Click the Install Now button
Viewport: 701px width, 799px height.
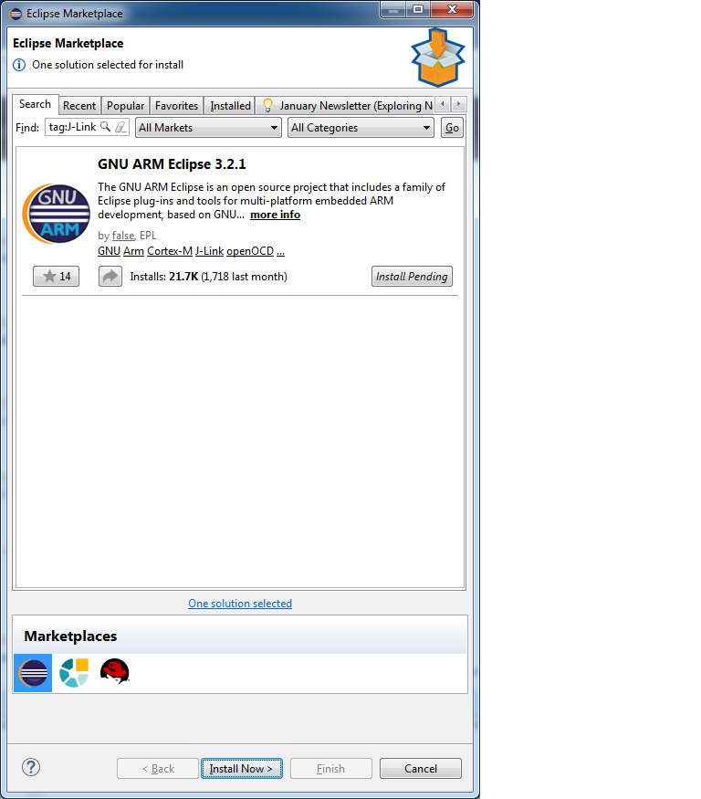242,769
